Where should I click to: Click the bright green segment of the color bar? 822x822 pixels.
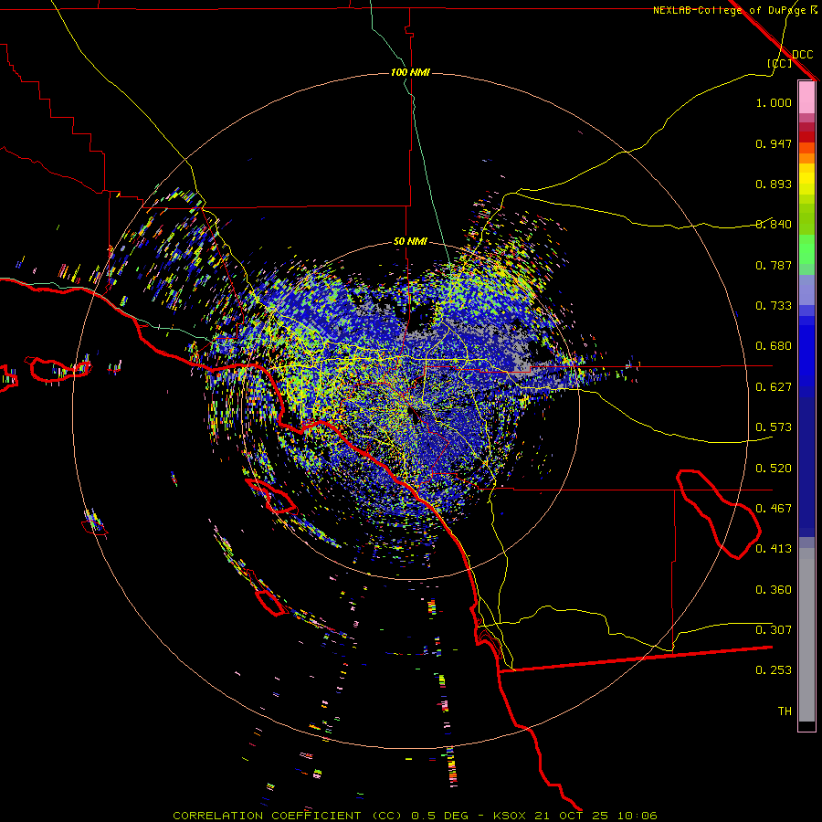(806, 249)
